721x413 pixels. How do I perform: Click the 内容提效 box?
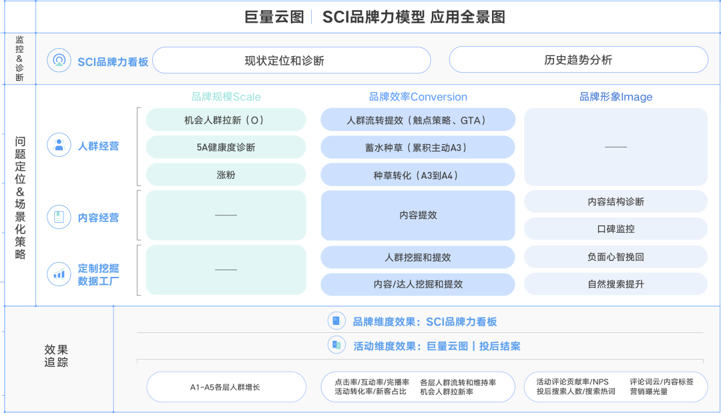[417, 215]
